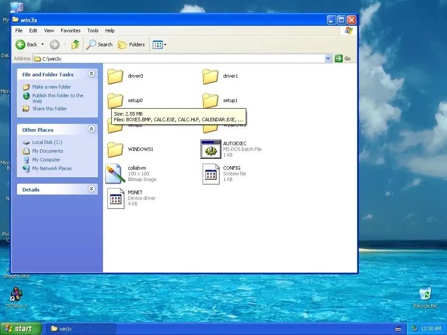Select the driver1 folder icon
This screenshot has height=335, width=447.
pyautogui.click(x=210, y=76)
